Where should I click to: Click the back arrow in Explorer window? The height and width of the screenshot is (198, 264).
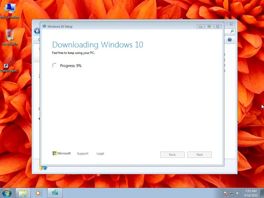coord(37,31)
